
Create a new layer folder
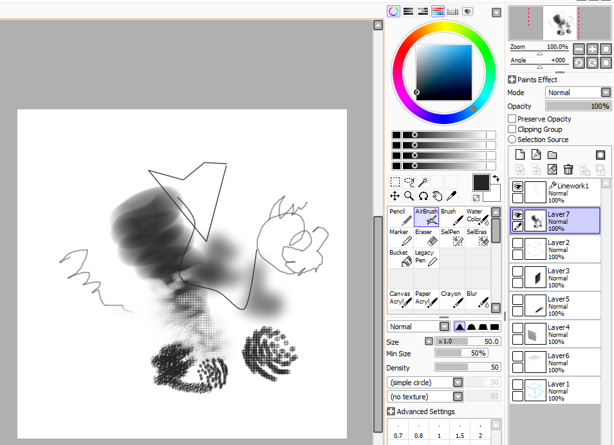point(552,155)
